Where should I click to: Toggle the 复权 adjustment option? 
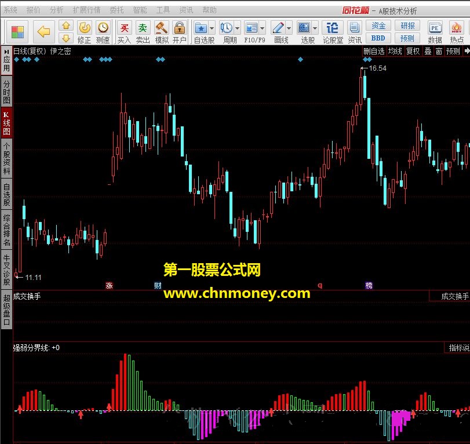pos(413,51)
